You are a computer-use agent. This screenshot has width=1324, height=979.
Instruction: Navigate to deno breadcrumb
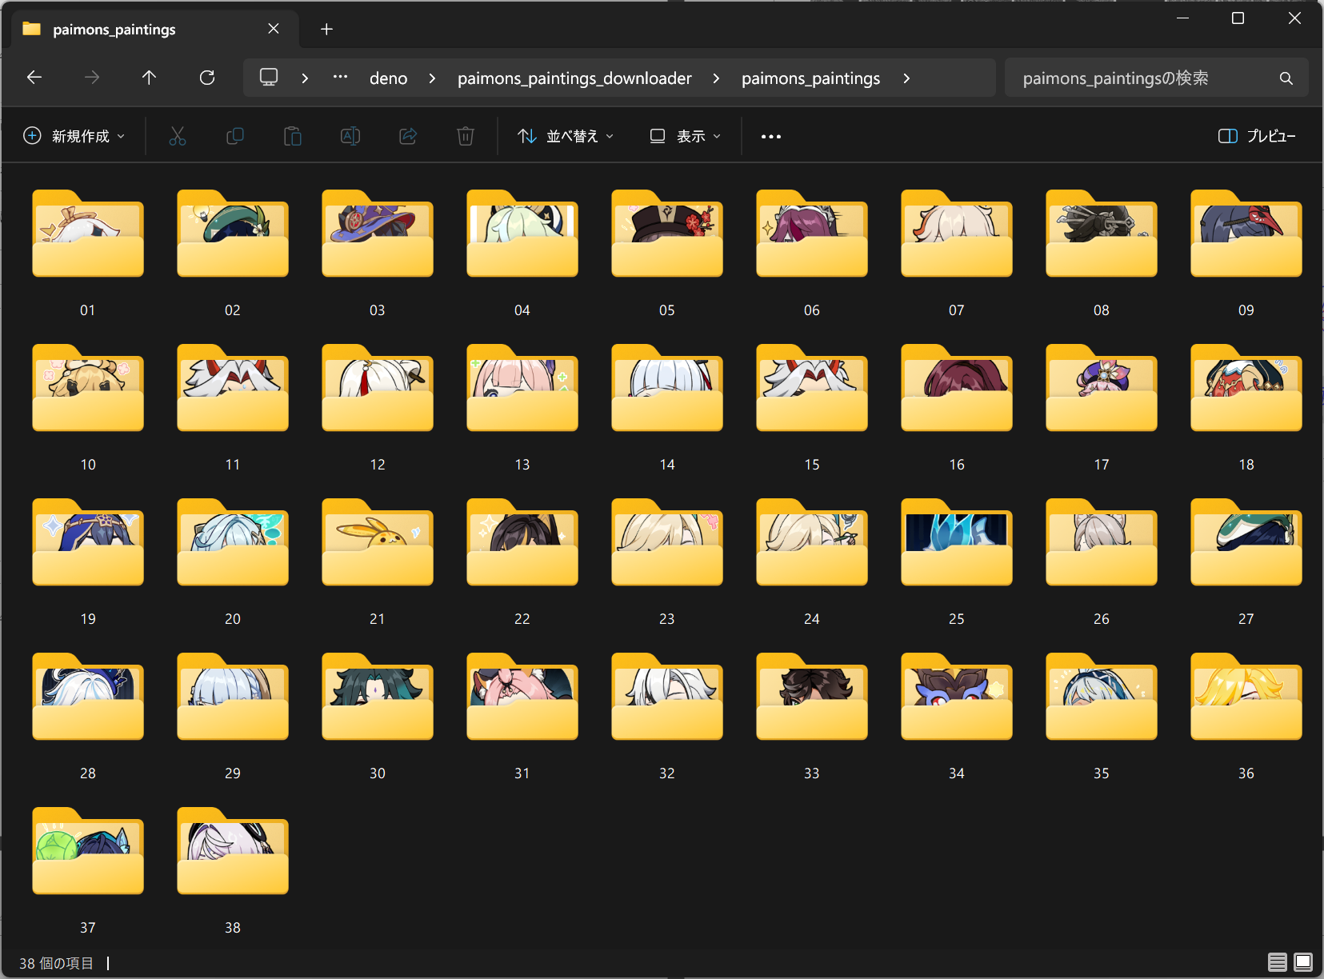click(389, 78)
